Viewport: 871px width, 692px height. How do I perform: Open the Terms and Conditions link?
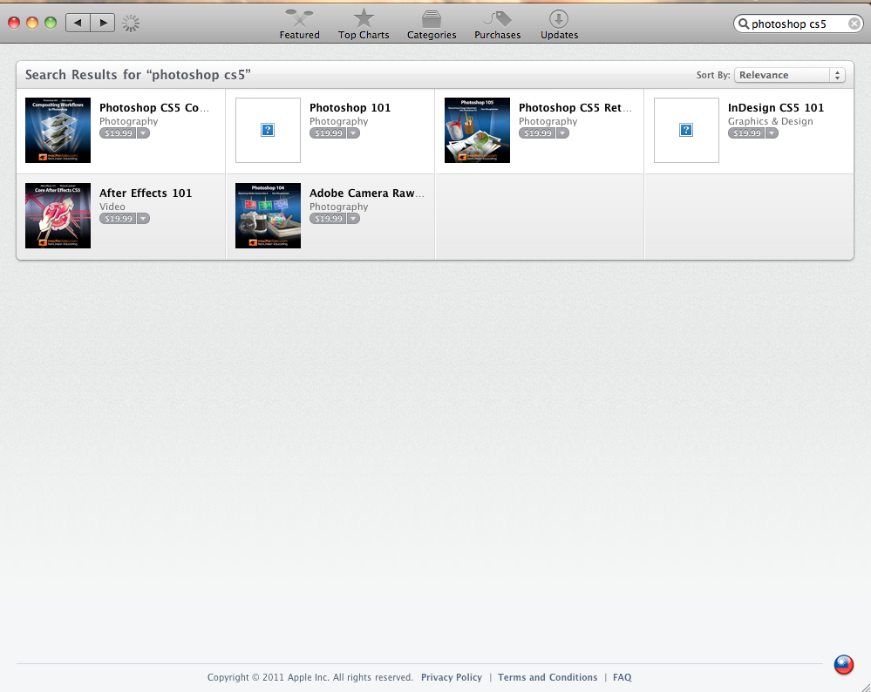(x=548, y=677)
